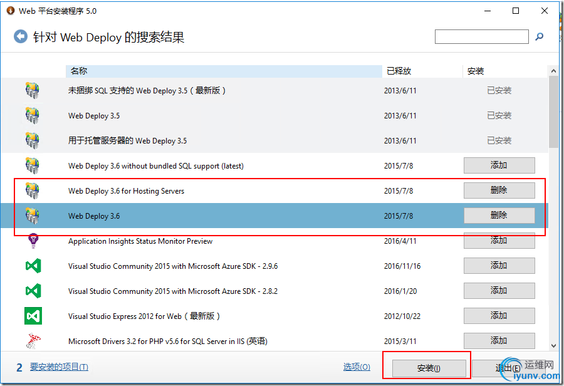Click date 2016/1/20 cell
This screenshot has width=564, height=386.
point(400,291)
